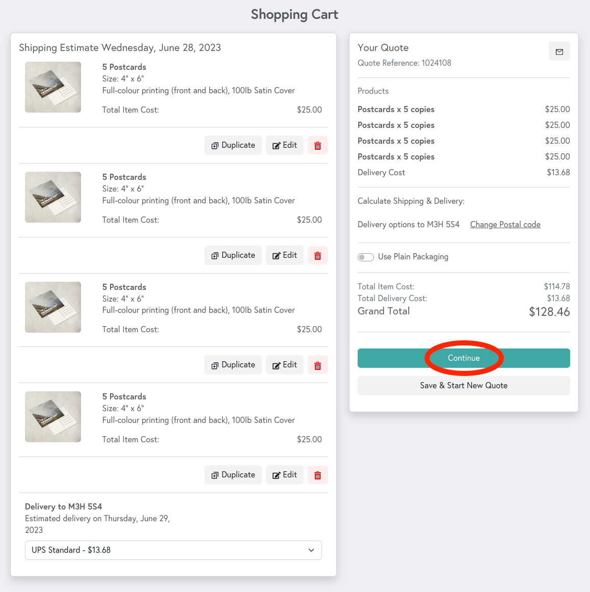Click the Edit icon for the fourth postcard item
Viewport: 590px width, 592px height.
pos(277,475)
